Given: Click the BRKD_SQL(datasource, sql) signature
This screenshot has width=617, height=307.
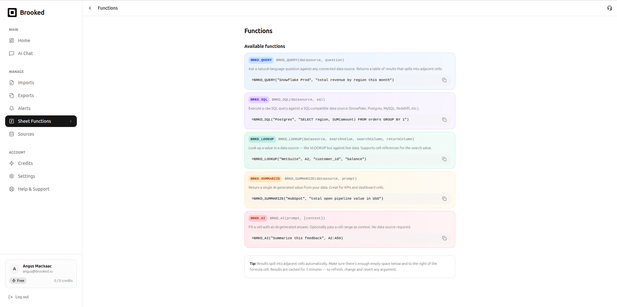Looking at the screenshot, I should tap(298, 100).
